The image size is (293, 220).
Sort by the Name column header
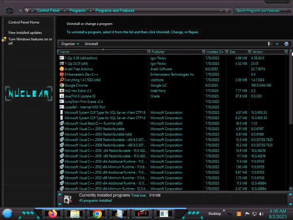[103, 52]
